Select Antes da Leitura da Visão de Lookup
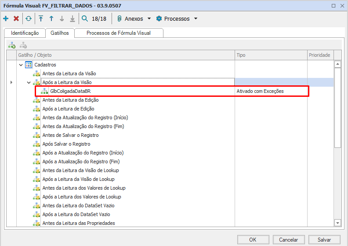The height and width of the screenshot is (246, 348). [80, 170]
